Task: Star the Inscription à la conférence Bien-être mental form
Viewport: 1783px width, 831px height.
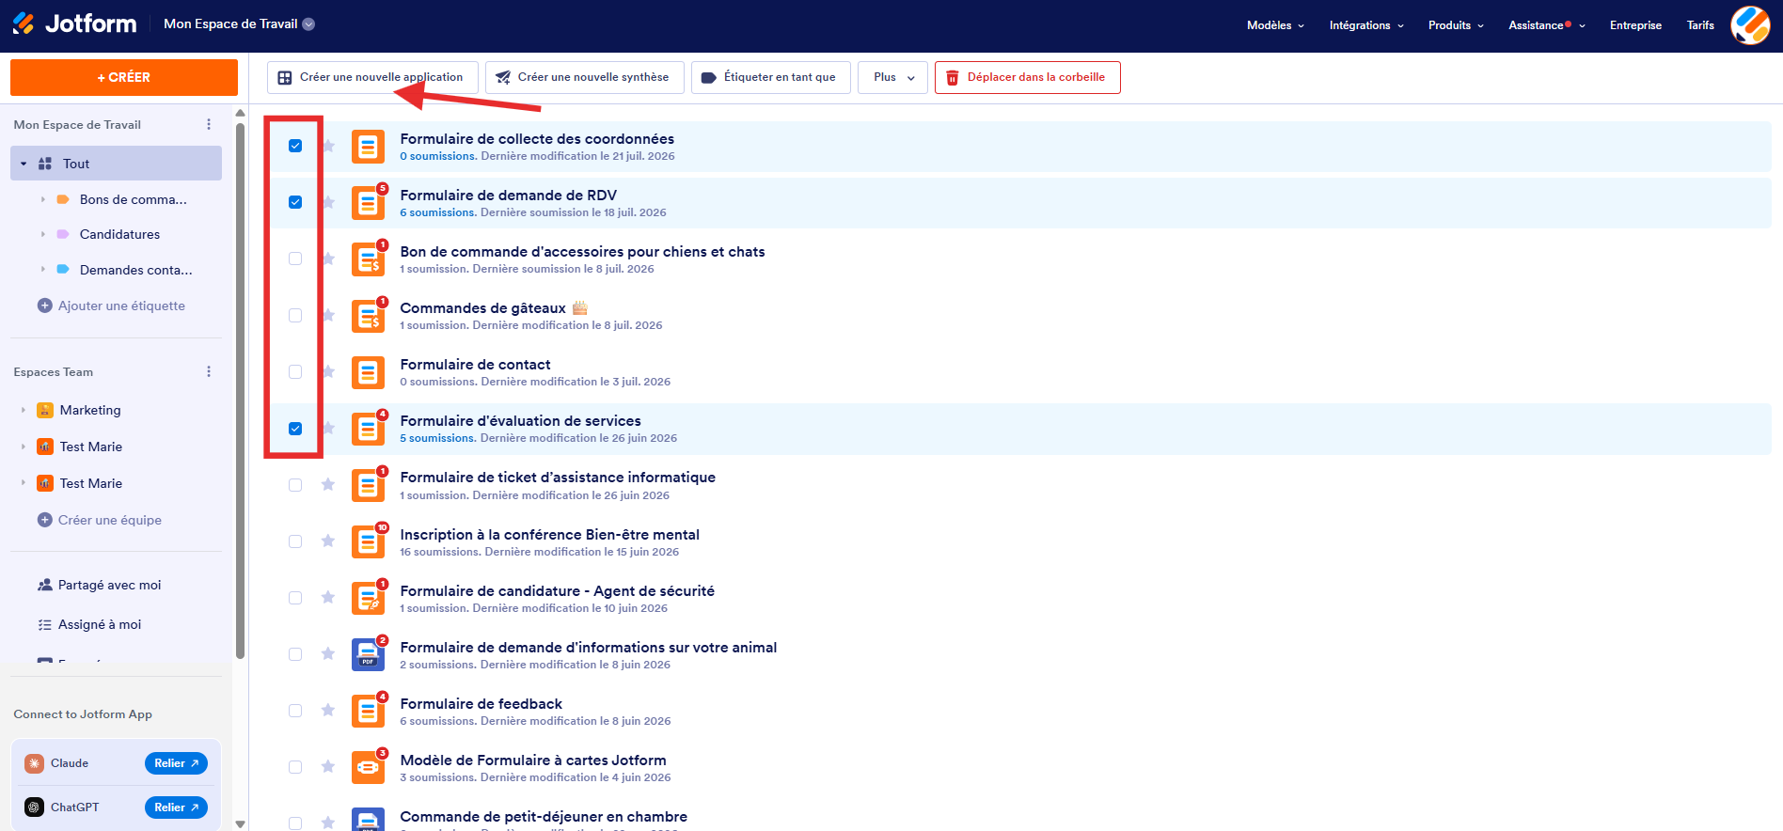Action: (328, 541)
